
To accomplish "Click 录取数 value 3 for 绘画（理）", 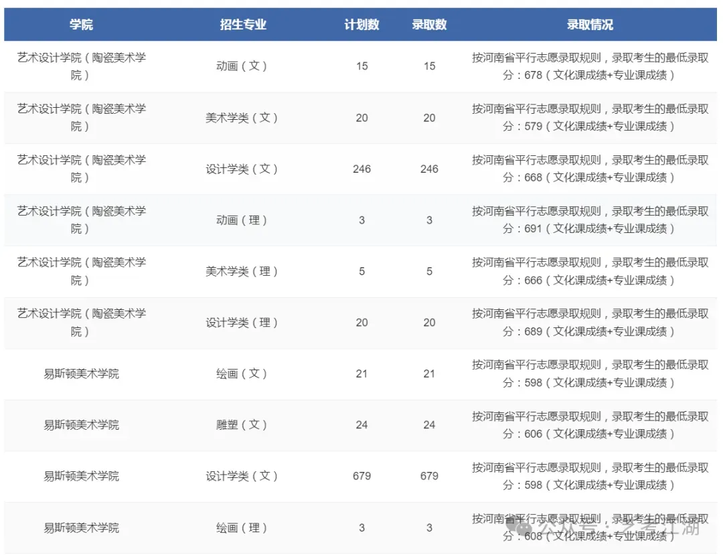I will (x=429, y=528).
